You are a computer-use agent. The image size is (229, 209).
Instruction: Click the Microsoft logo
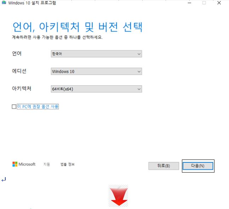tap(24, 164)
